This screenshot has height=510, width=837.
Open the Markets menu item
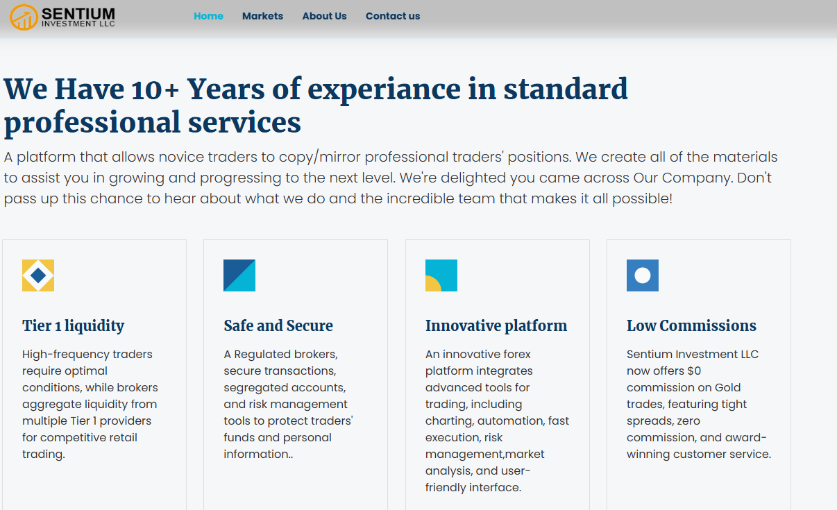[x=262, y=16]
